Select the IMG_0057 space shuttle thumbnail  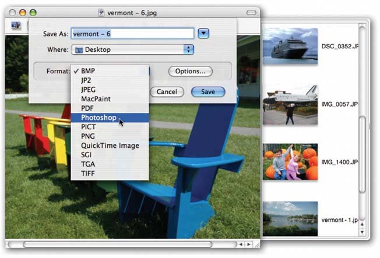click(290, 105)
